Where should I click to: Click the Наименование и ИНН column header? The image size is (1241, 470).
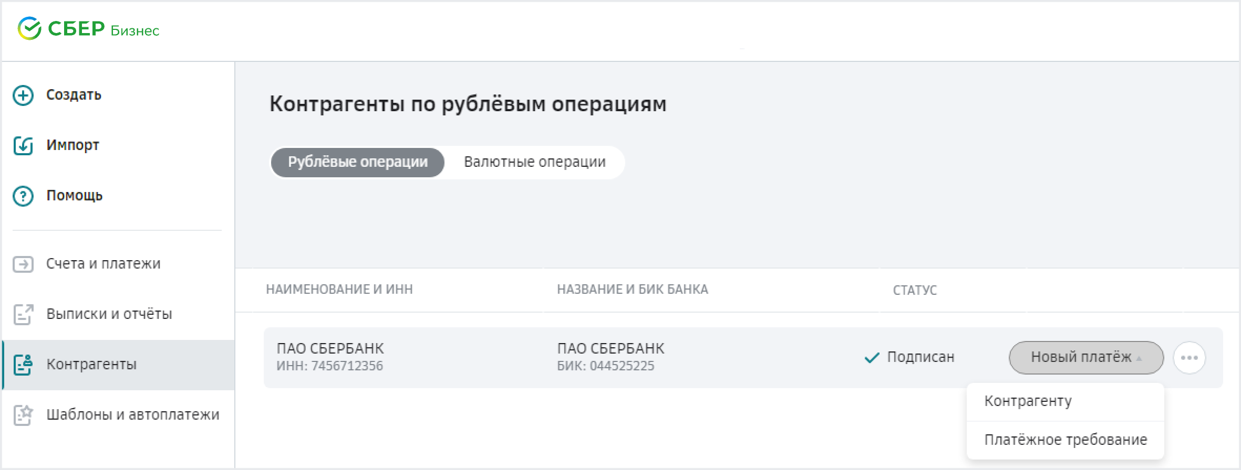(339, 290)
